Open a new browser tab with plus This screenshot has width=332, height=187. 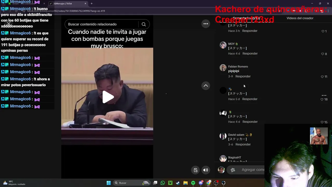pyautogui.click(x=92, y=4)
